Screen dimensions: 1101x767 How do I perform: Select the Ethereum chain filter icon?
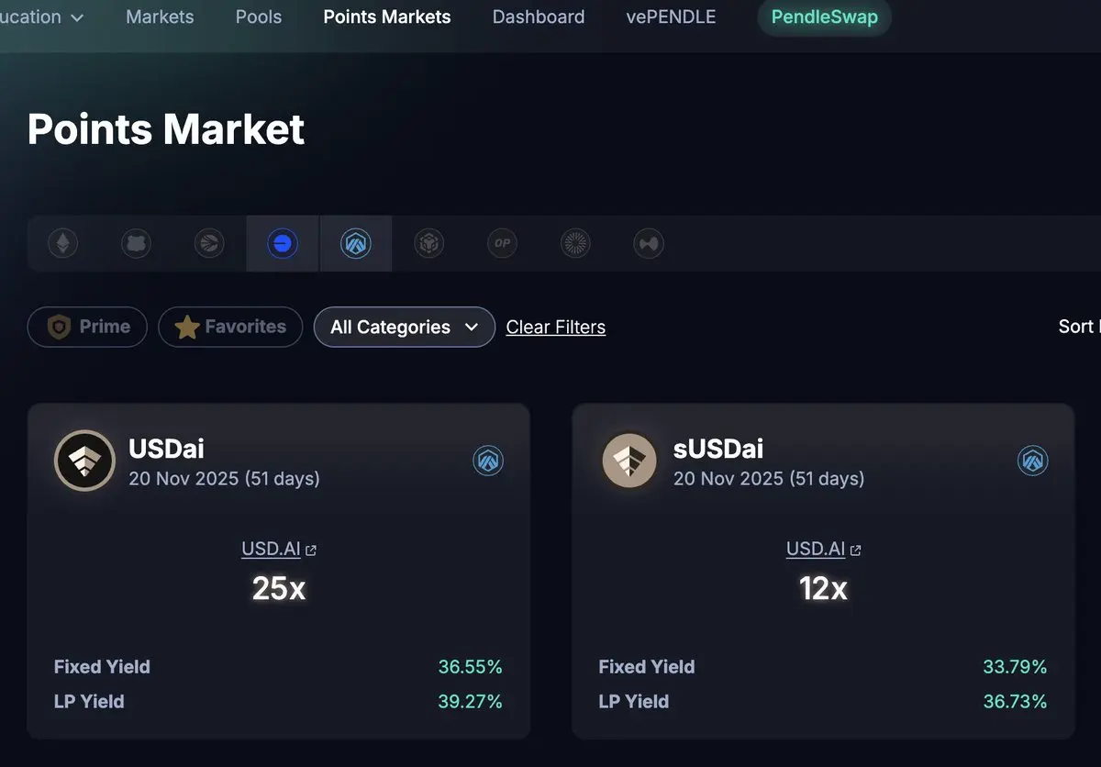point(63,244)
